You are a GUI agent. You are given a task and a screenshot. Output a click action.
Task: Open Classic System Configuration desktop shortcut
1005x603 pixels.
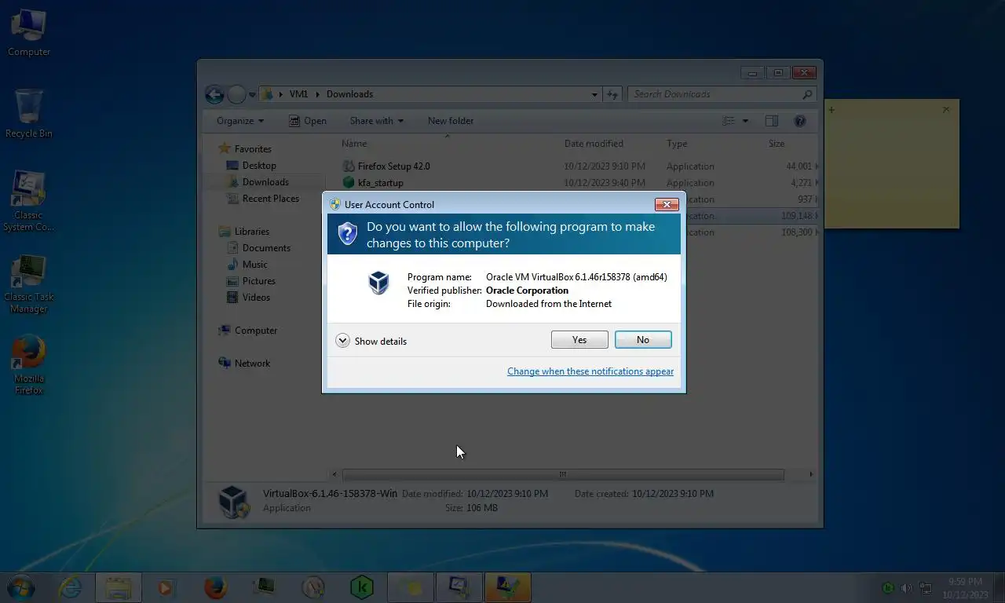coord(29,201)
